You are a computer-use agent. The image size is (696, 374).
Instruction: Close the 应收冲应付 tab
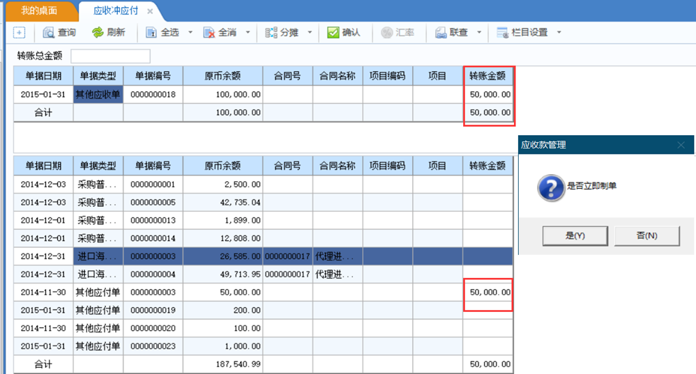pos(150,11)
